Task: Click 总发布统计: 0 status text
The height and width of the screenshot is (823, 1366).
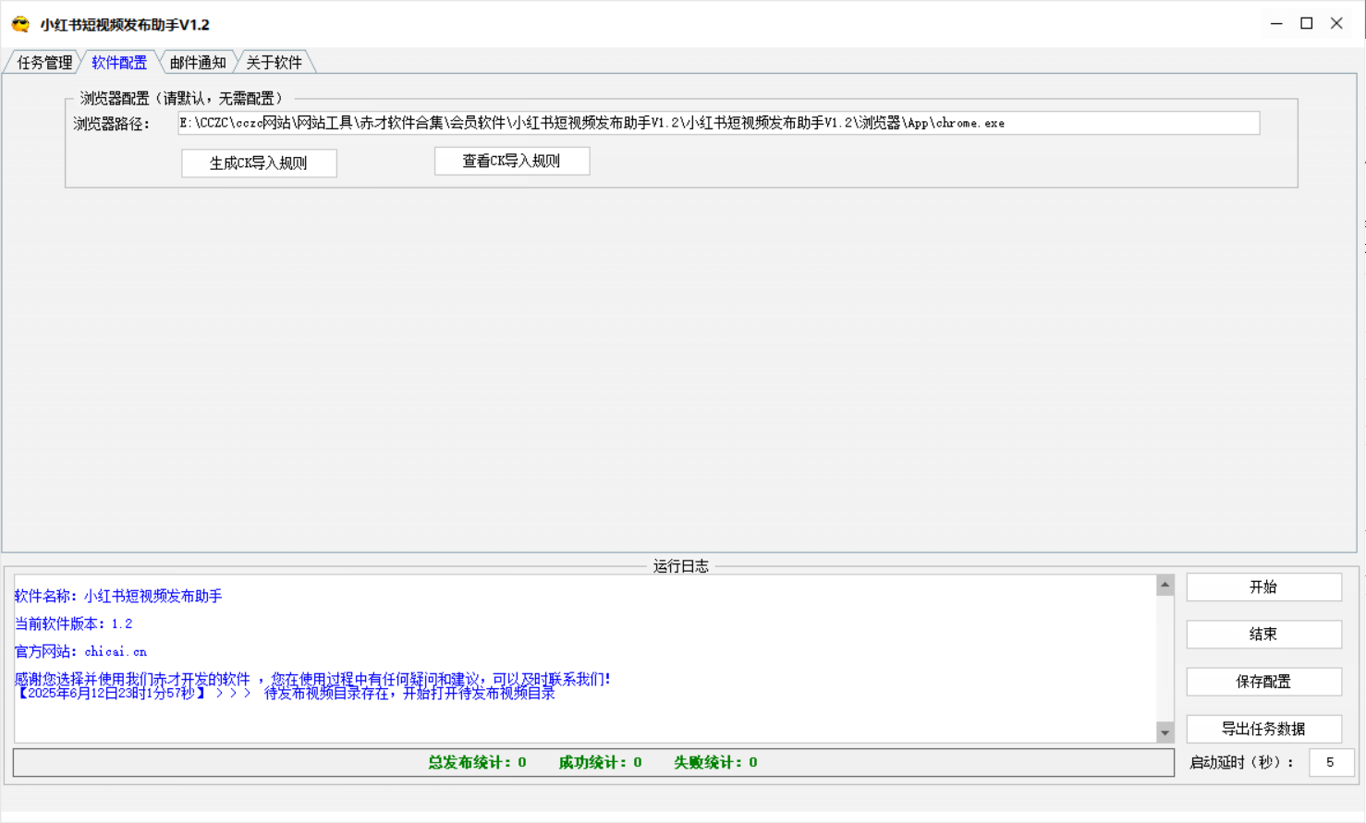Action: 477,762
